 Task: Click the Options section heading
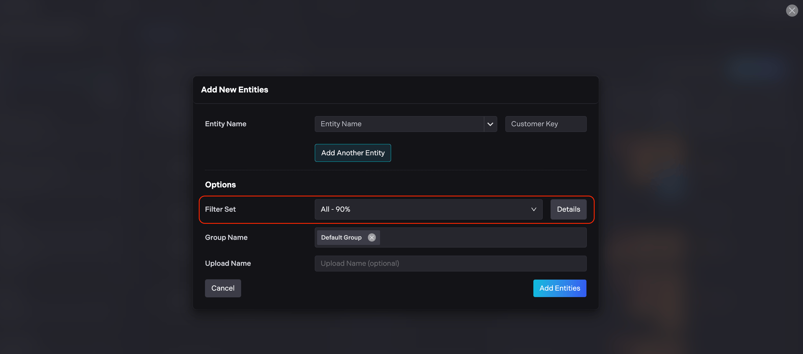(x=220, y=185)
